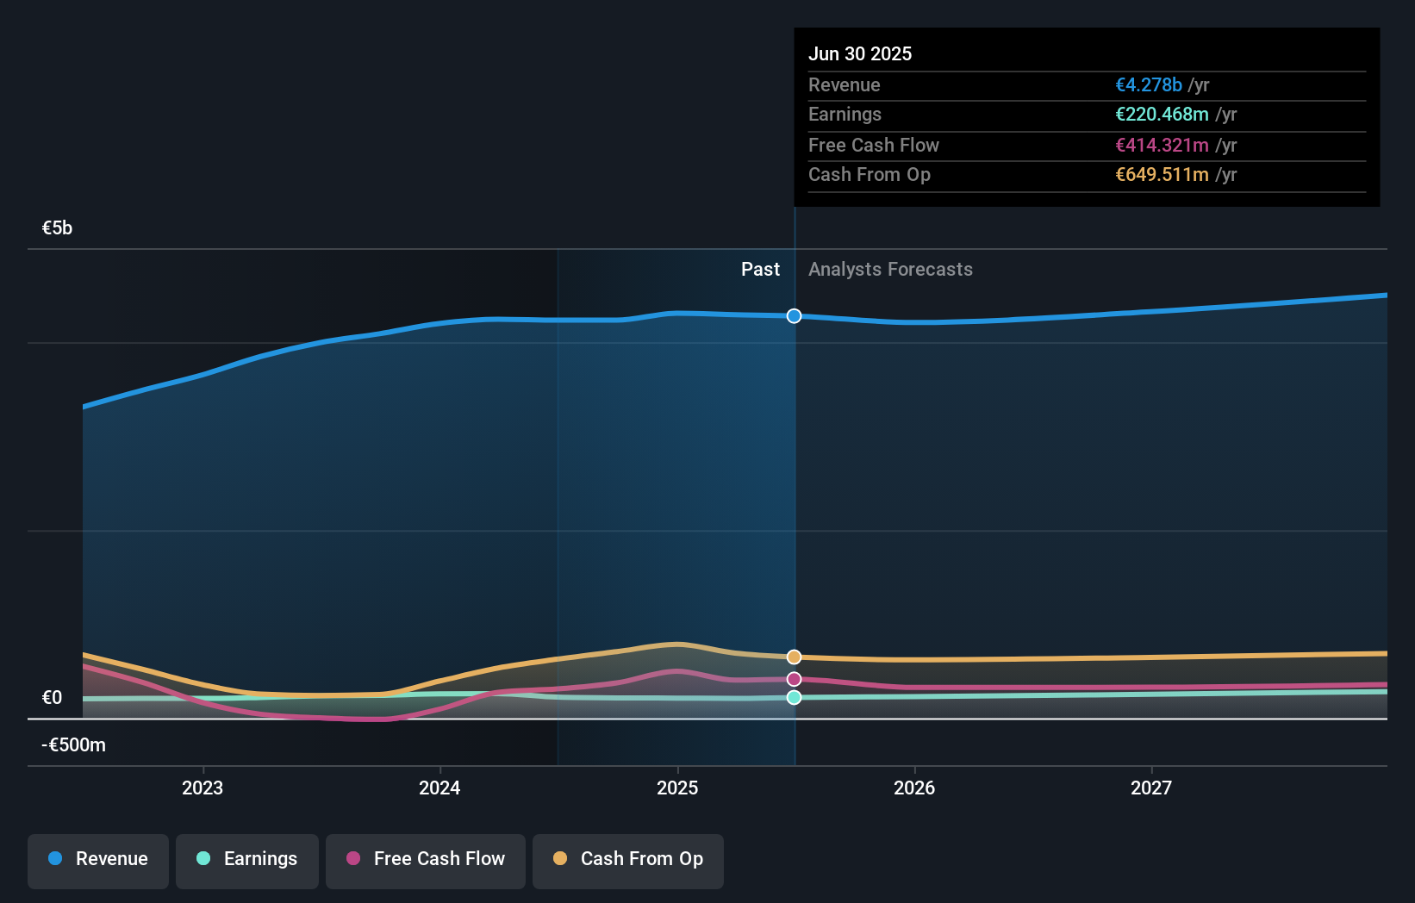The height and width of the screenshot is (903, 1415).
Task: Toggle the Revenue series visibility
Action: coord(97,859)
